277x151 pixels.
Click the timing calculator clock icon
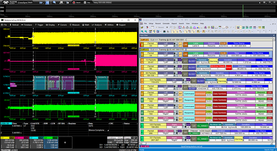click(187, 27)
